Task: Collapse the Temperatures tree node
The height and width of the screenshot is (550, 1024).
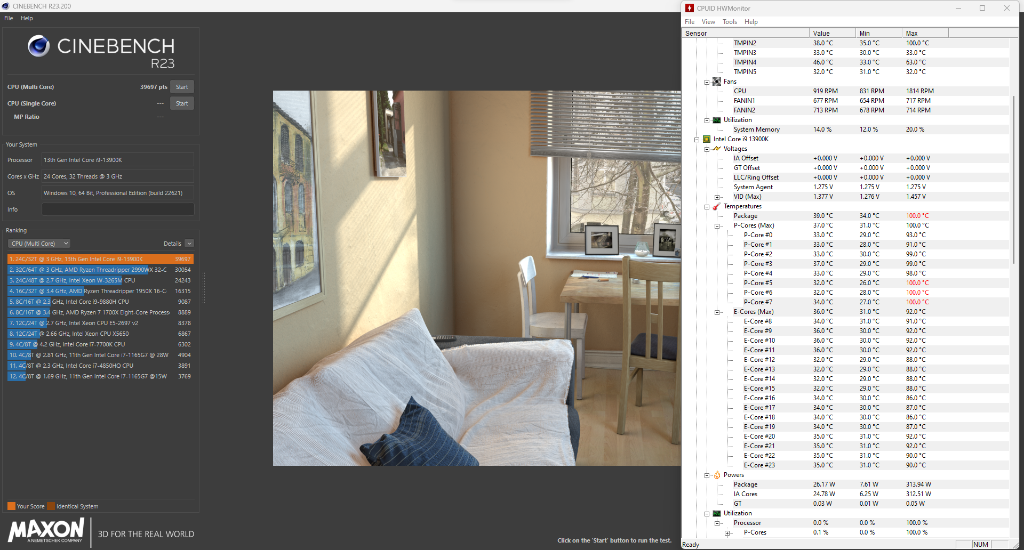Action: click(x=707, y=207)
